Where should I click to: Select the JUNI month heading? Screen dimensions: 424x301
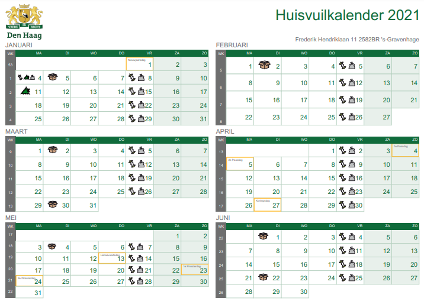(223, 218)
